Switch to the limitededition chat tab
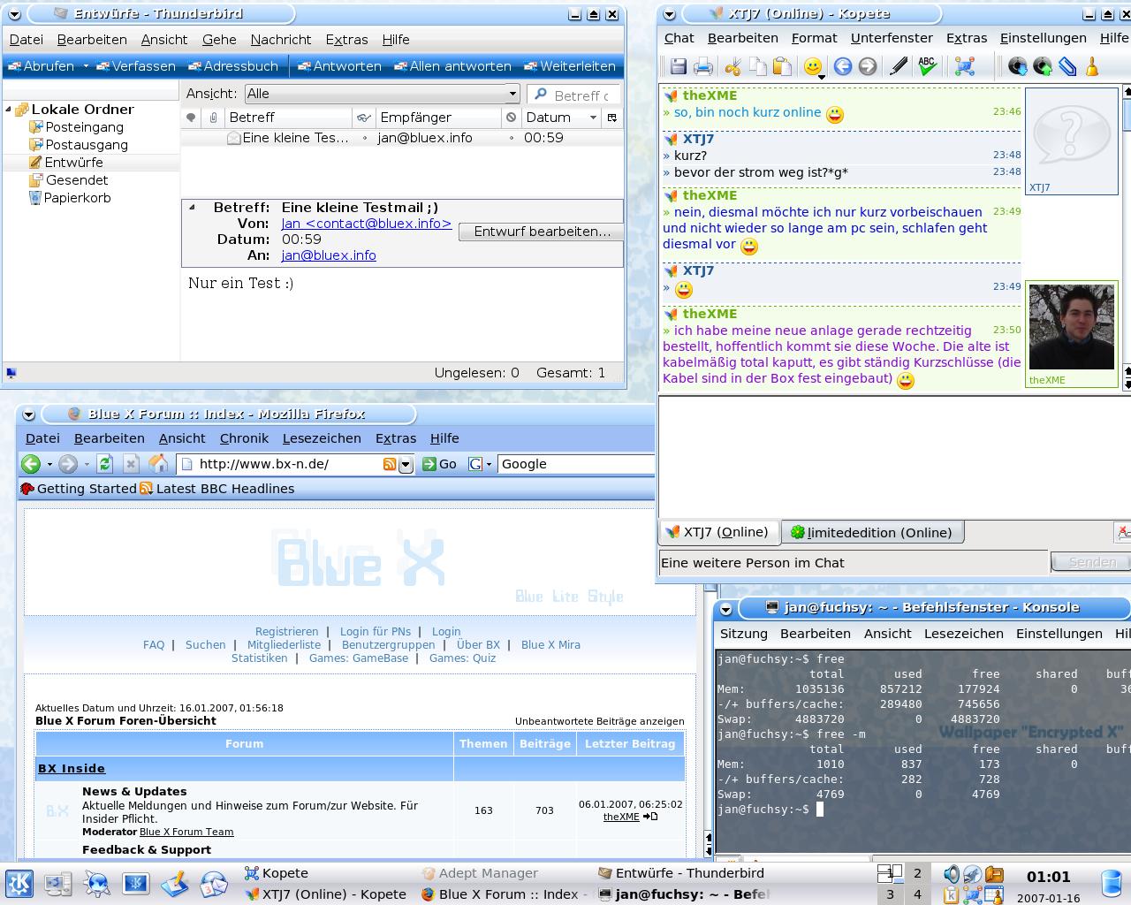The height and width of the screenshot is (905, 1131). point(872,532)
